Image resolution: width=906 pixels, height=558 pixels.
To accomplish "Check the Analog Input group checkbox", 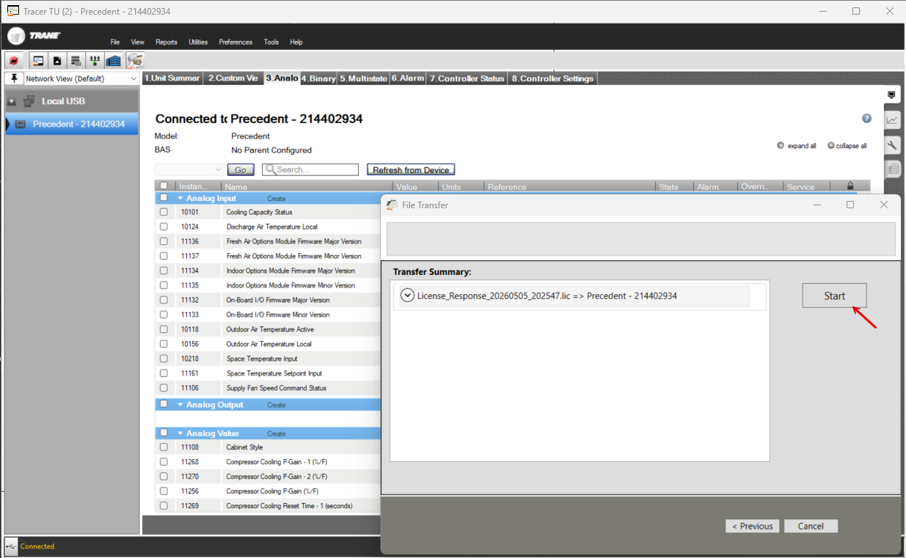I will pyautogui.click(x=164, y=198).
